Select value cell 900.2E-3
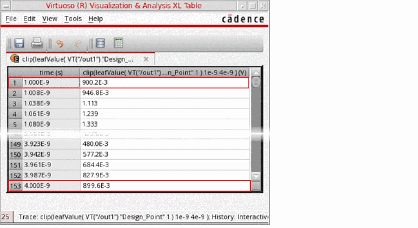This screenshot has height=228, width=418. click(x=165, y=83)
